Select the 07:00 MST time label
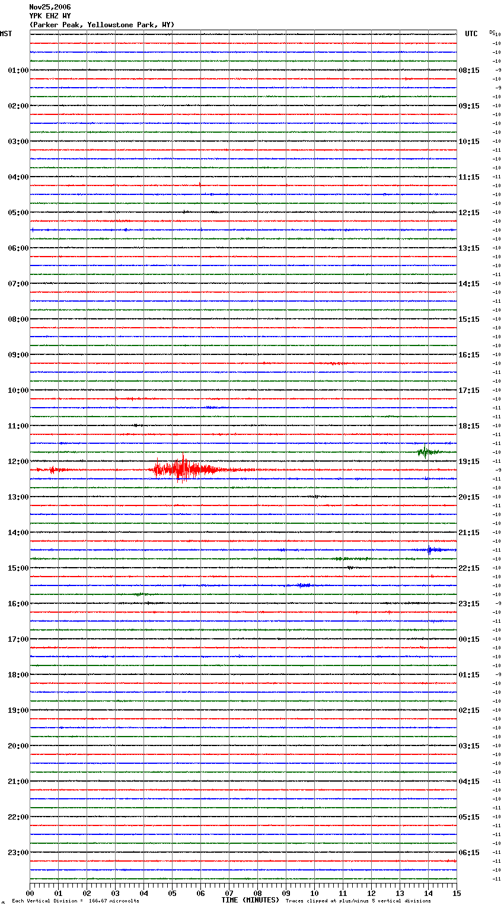This screenshot has height=909, width=504. [18, 284]
